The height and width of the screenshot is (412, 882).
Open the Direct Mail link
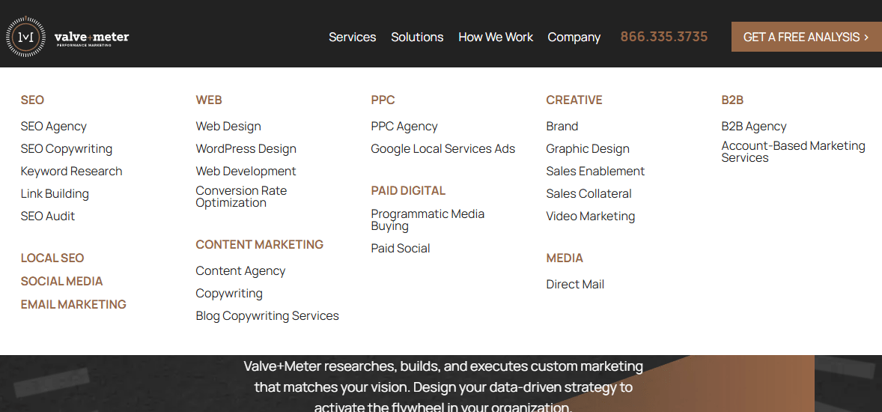[x=575, y=284]
